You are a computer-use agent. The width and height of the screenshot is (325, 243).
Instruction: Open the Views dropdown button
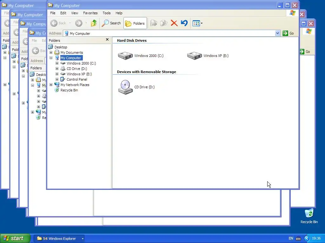(x=197, y=23)
